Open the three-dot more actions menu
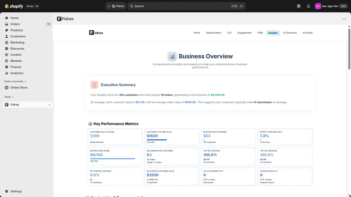This screenshot has width=351, height=197. (x=344, y=19)
